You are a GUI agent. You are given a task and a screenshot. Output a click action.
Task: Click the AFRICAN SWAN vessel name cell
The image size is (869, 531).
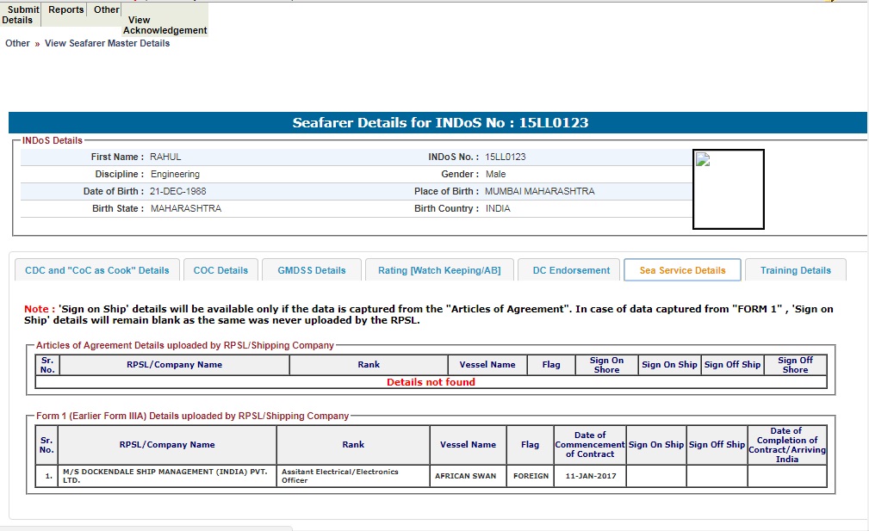pyautogui.click(x=465, y=476)
